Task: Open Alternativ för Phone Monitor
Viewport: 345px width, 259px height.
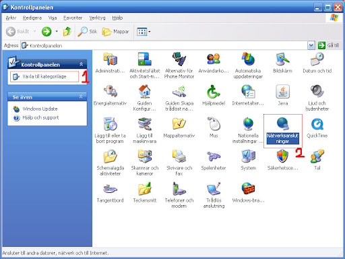Action: tap(179, 65)
